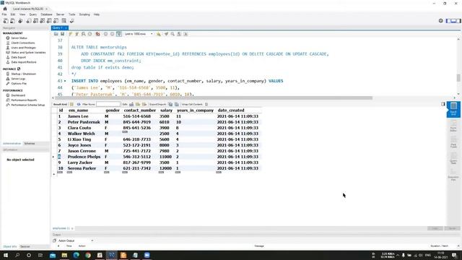This screenshot has height=260, width=462.
Task: Commit transaction icon in query toolbar
Action: tap(105, 34)
